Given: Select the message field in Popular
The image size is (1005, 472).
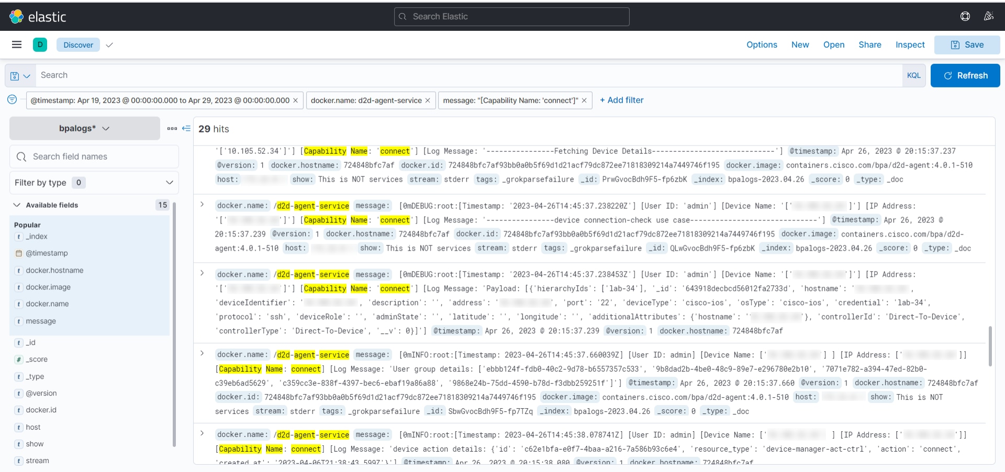Looking at the screenshot, I should click(x=41, y=321).
